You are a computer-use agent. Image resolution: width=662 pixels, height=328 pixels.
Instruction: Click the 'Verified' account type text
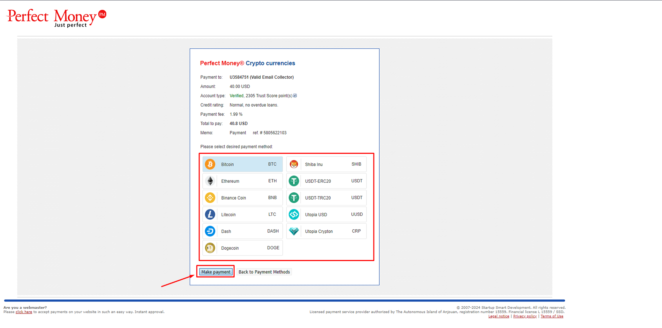click(236, 96)
